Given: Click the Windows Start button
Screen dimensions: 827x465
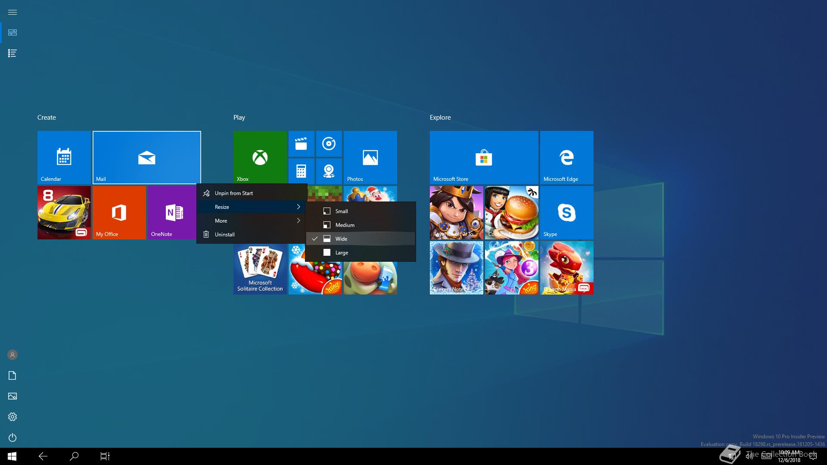Looking at the screenshot, I should tap(12, 456).
